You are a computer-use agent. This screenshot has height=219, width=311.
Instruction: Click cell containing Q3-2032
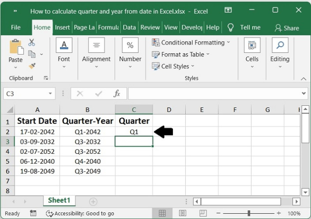pyautogui.click(x=88, y=142)
